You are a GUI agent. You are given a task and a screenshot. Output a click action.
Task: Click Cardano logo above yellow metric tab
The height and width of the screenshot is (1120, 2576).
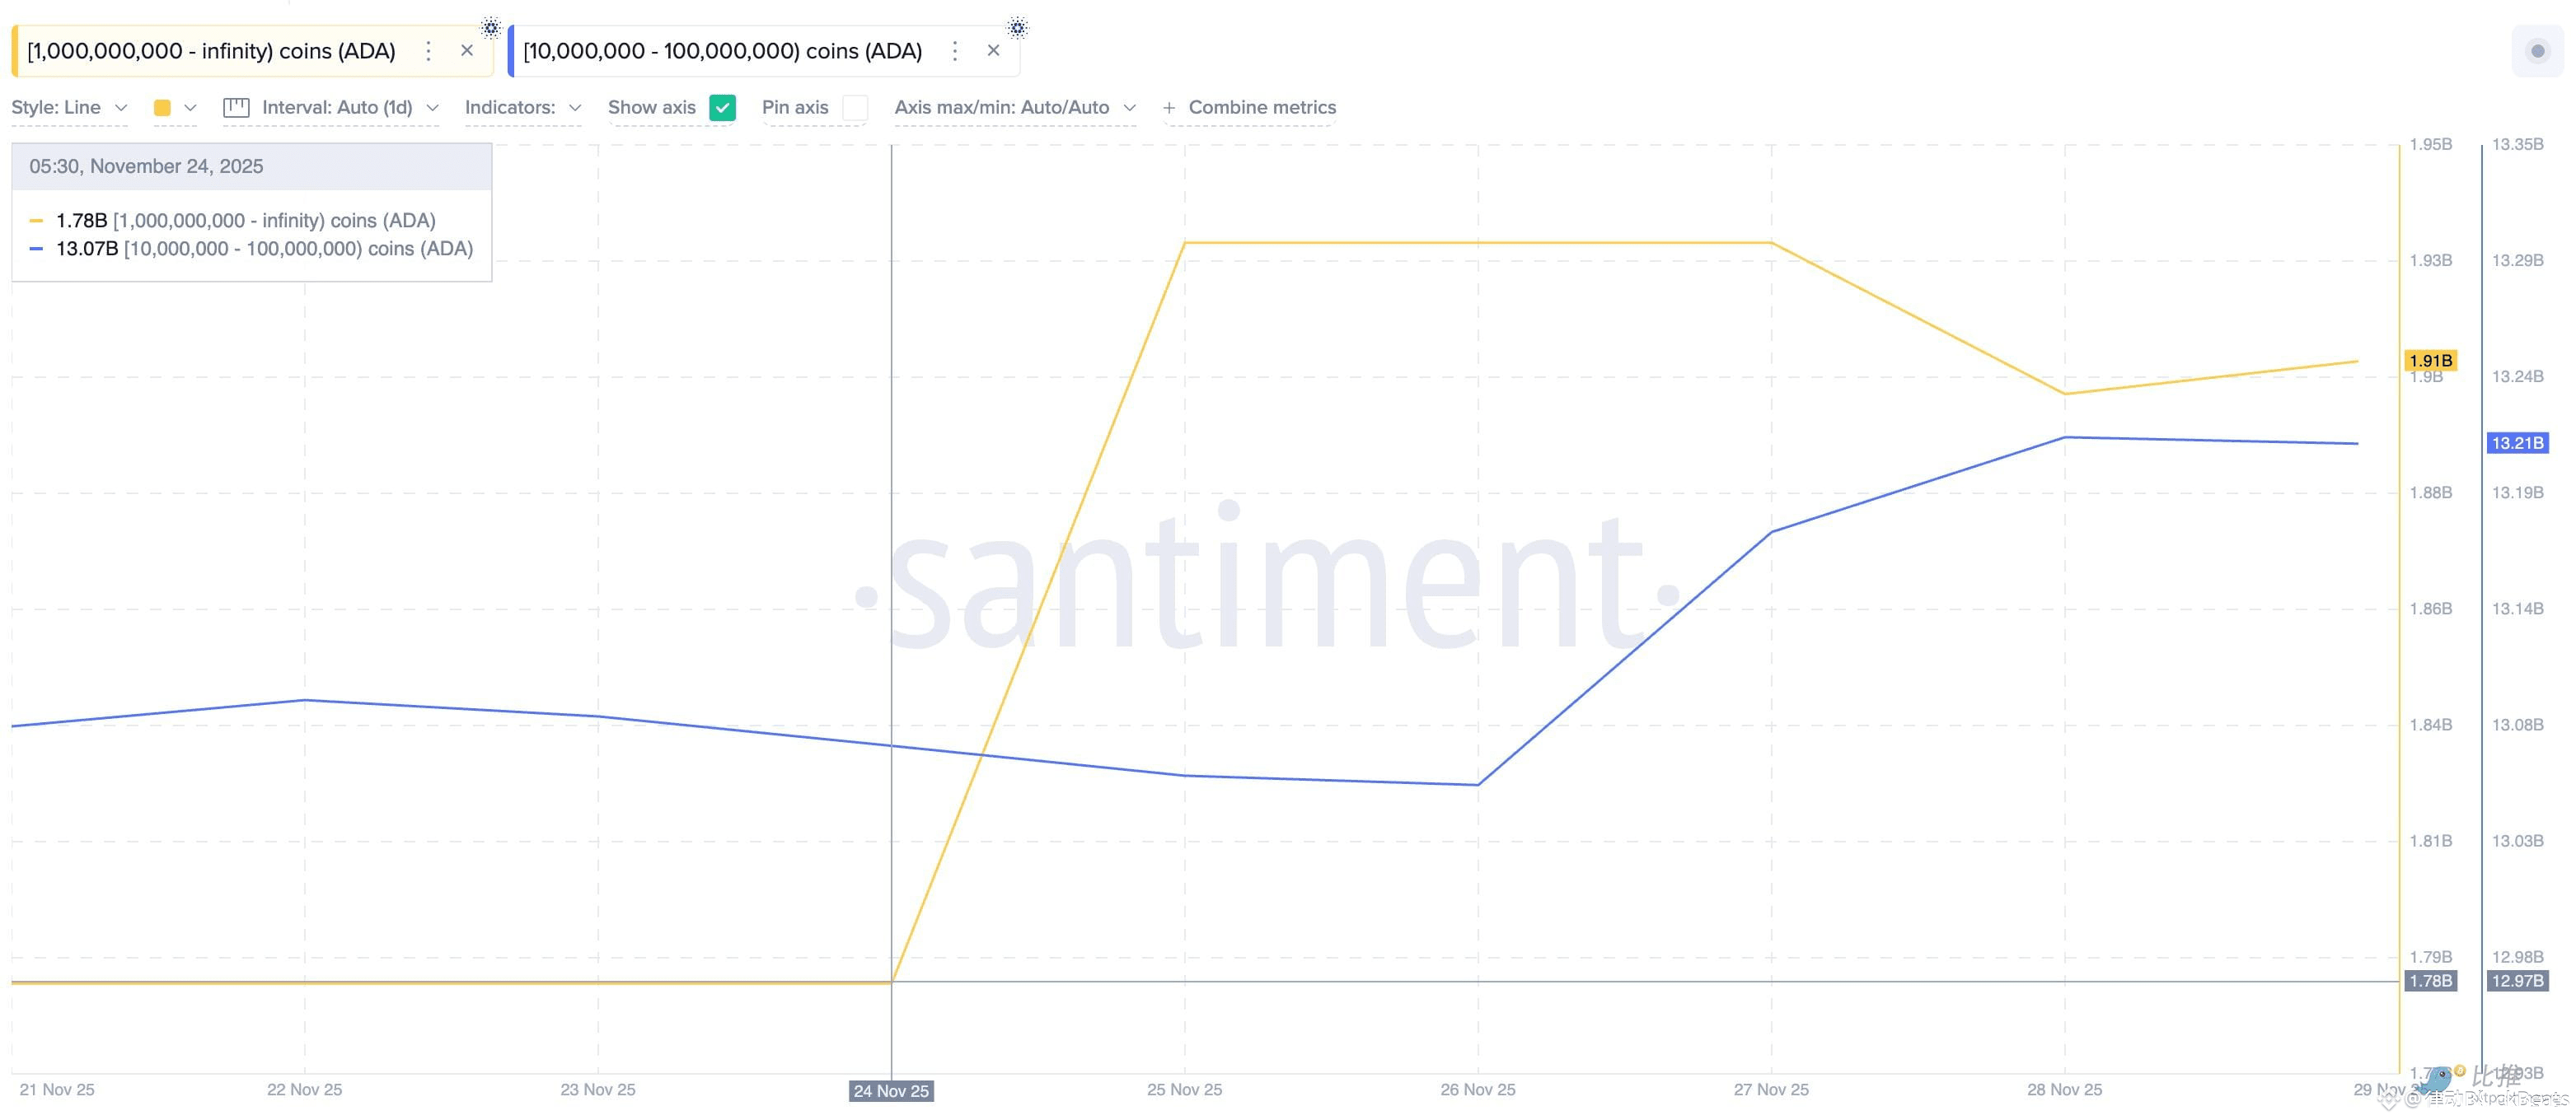click(x=490, y=27)
